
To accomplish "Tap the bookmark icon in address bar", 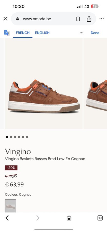I will [x=78, y=19].
